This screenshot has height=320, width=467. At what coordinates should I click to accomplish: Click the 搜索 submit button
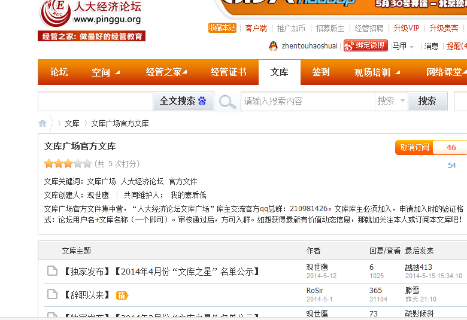pos(427,101)
